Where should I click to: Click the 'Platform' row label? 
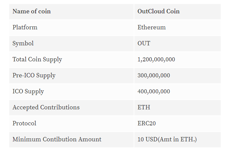[x=25, y=27]
